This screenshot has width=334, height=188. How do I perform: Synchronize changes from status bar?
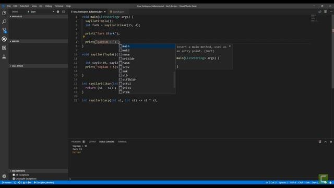tap(15, 183)
